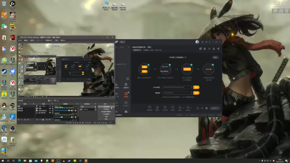Click Start Recording in OBS controls
This screenshot has width=290, height=163.
(x=106, y=109)
